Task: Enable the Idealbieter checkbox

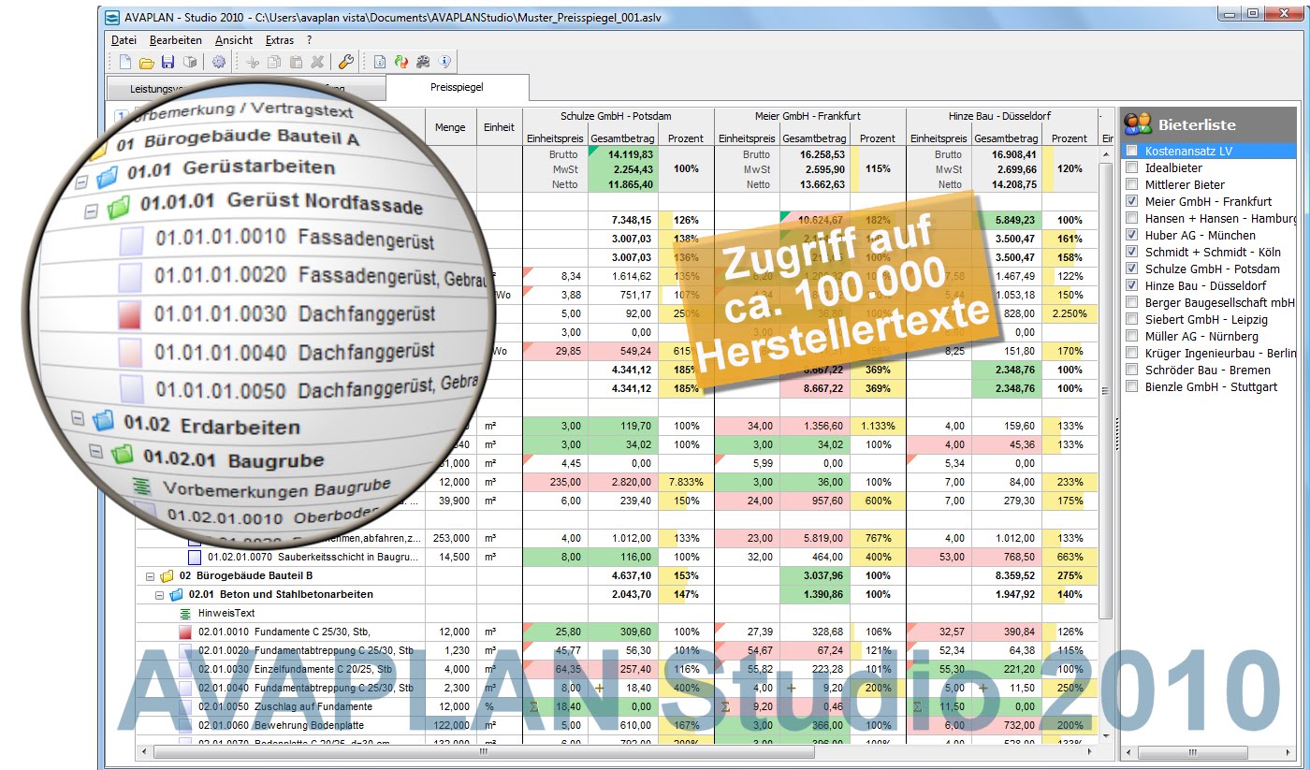Action: pyautogui.click(x=1133, y=168)
